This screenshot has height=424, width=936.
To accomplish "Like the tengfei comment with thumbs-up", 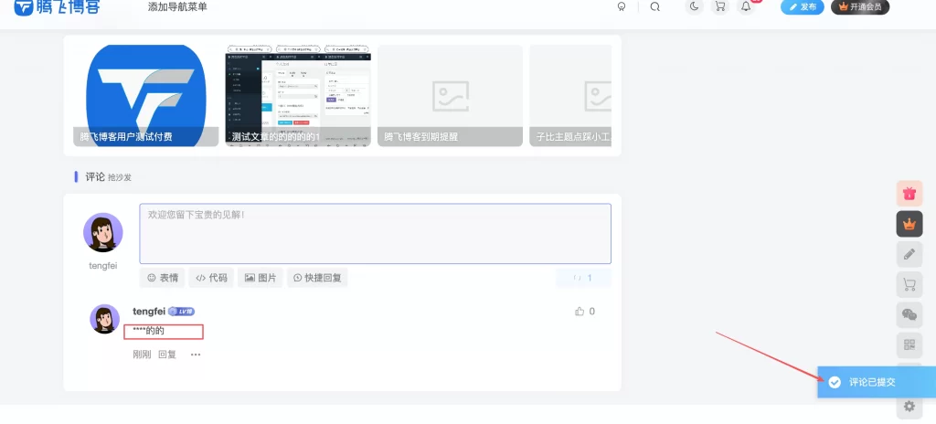I will tap(580, 312).
